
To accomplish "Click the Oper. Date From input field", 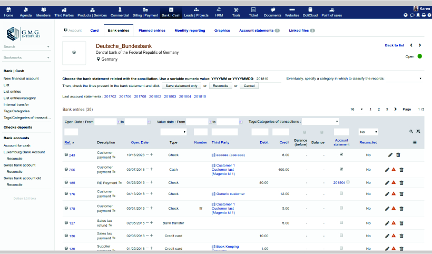I will coord(105,122).
